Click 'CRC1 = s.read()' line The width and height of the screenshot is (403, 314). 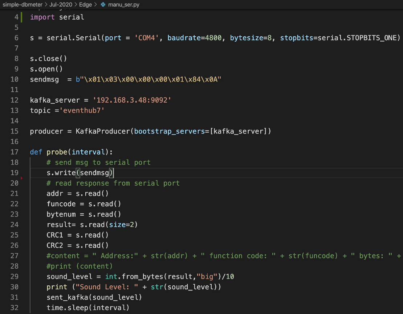[x=78, y=235]
